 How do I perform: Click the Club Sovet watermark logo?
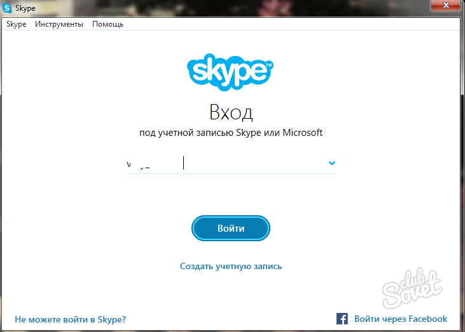point(412,288)
